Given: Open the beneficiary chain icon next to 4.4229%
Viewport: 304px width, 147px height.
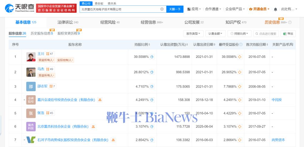Looking at the screenshot, I should point(240,113).
